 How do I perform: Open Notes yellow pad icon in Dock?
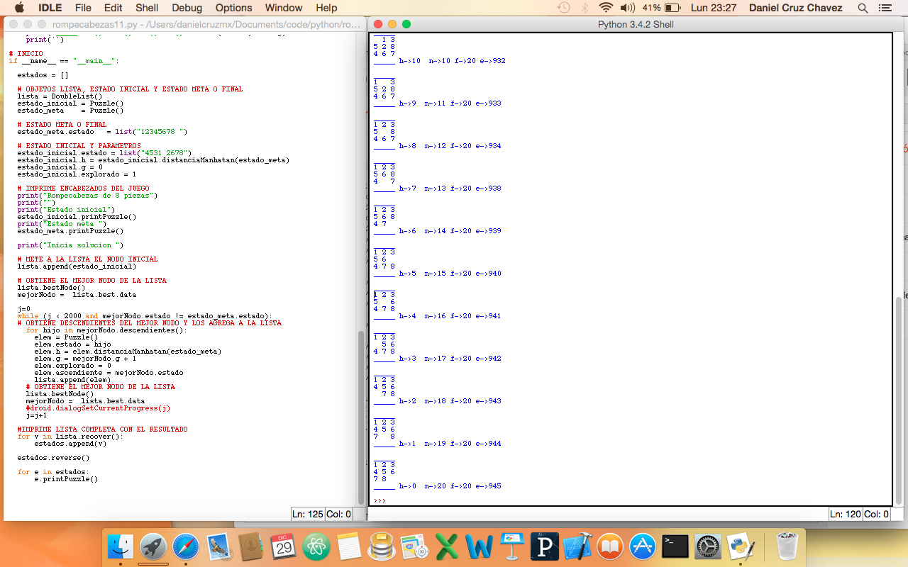(349, 546)
